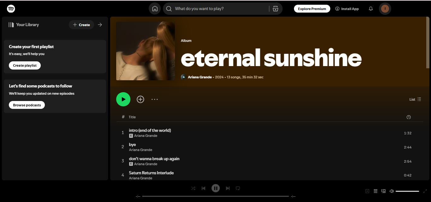Toggle repeat mode
This screenshot has width=431, height=202.
[238, 188]
